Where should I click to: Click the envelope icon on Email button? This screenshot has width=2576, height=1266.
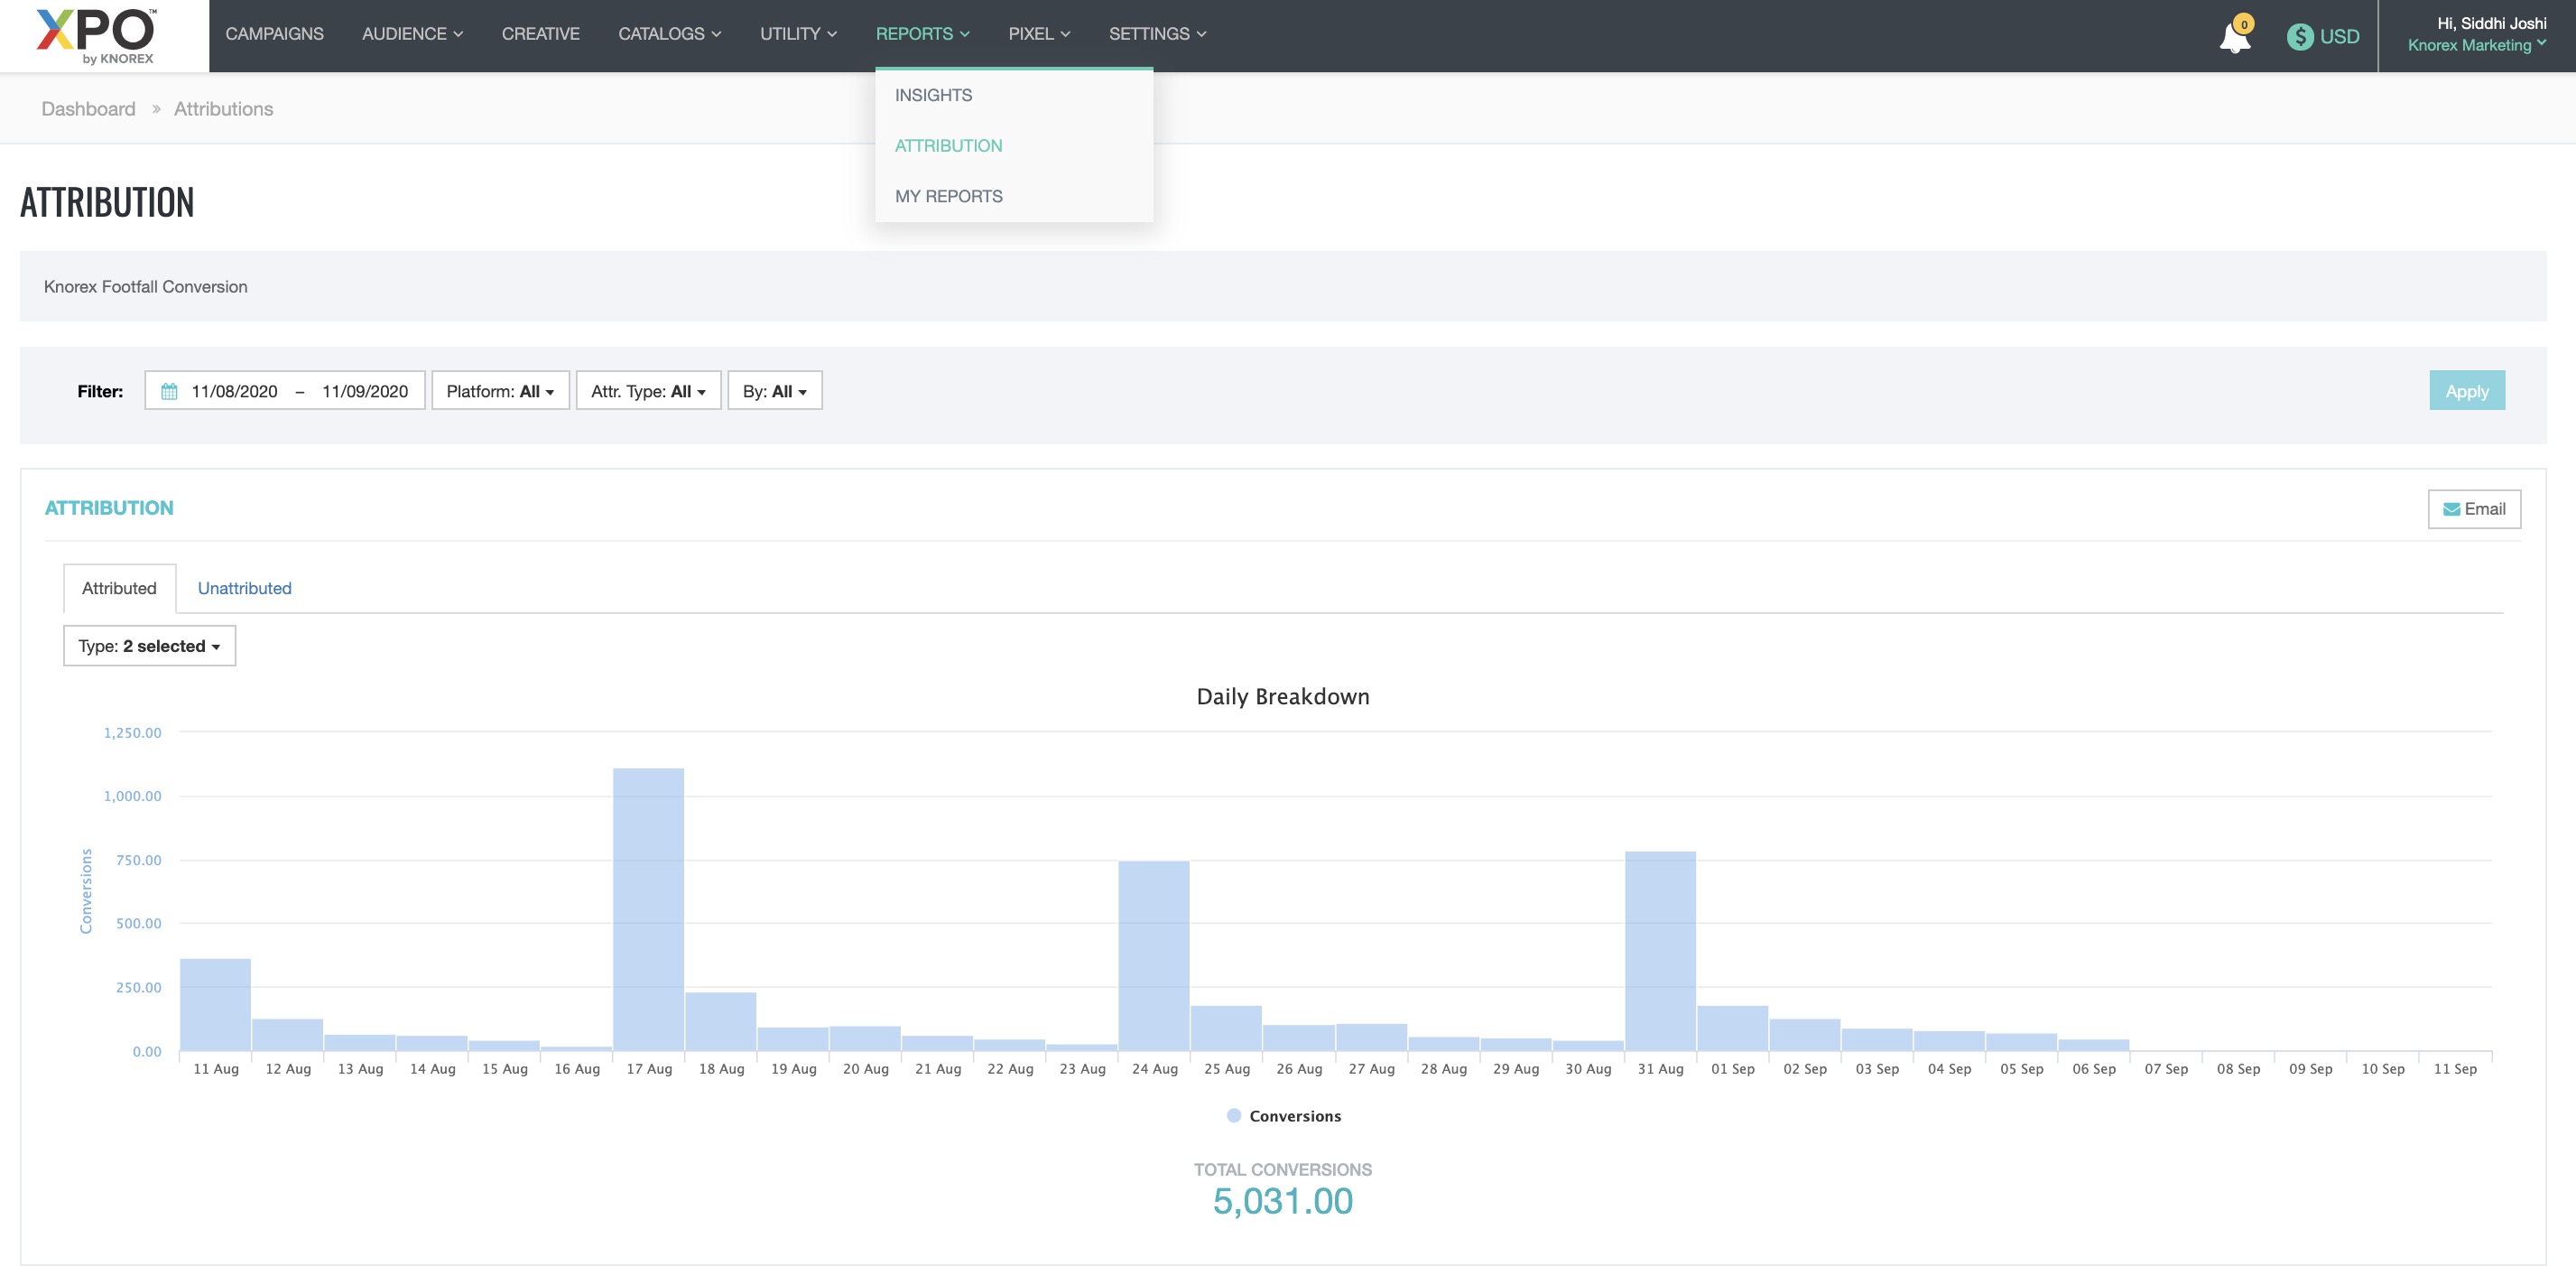coord(2451,509)
